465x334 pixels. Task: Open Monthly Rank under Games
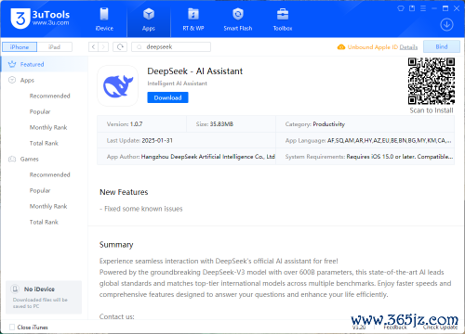coord(48,206)
